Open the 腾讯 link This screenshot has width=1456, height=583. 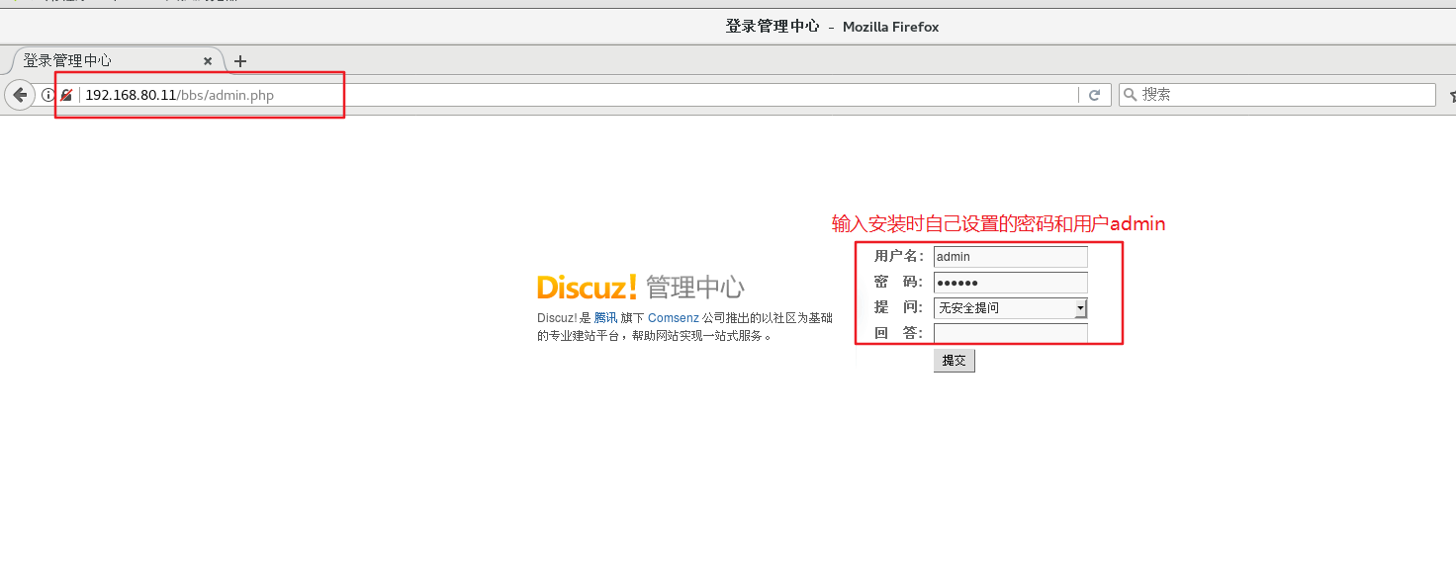604,318
